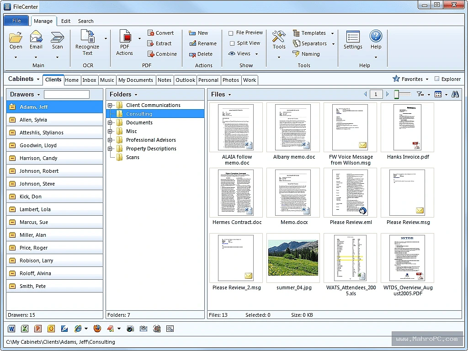Launch PowerPoint from the bottom toolbar
Screen dimensions: 468x351
[38, 329]
